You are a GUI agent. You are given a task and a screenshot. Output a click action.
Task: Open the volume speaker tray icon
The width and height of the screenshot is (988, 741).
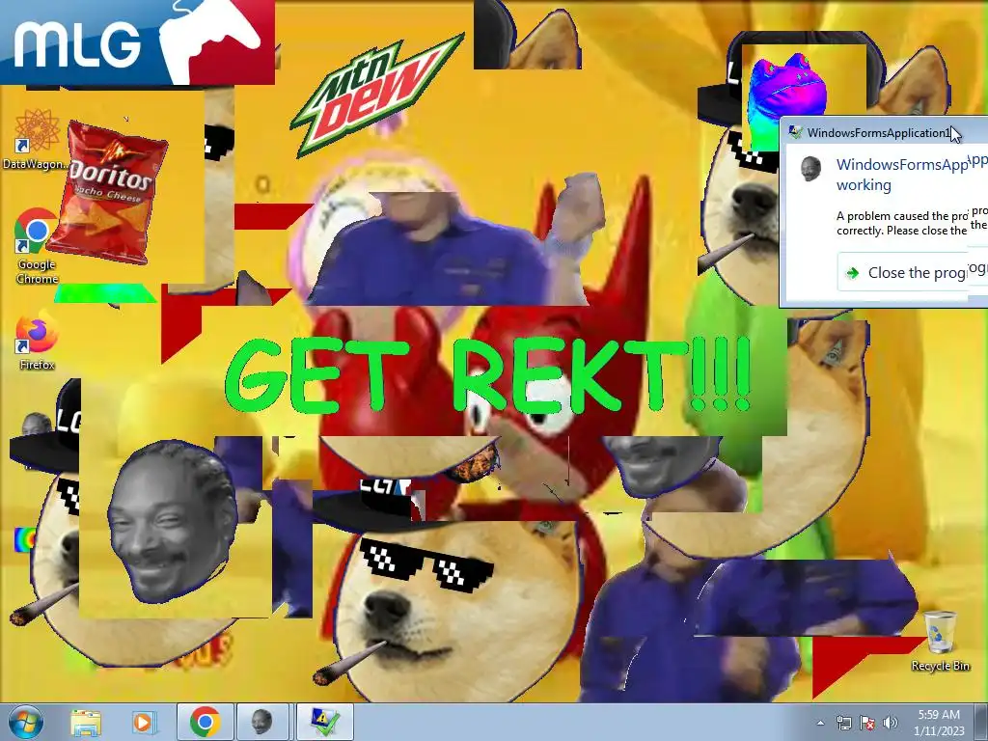[891, 723]
